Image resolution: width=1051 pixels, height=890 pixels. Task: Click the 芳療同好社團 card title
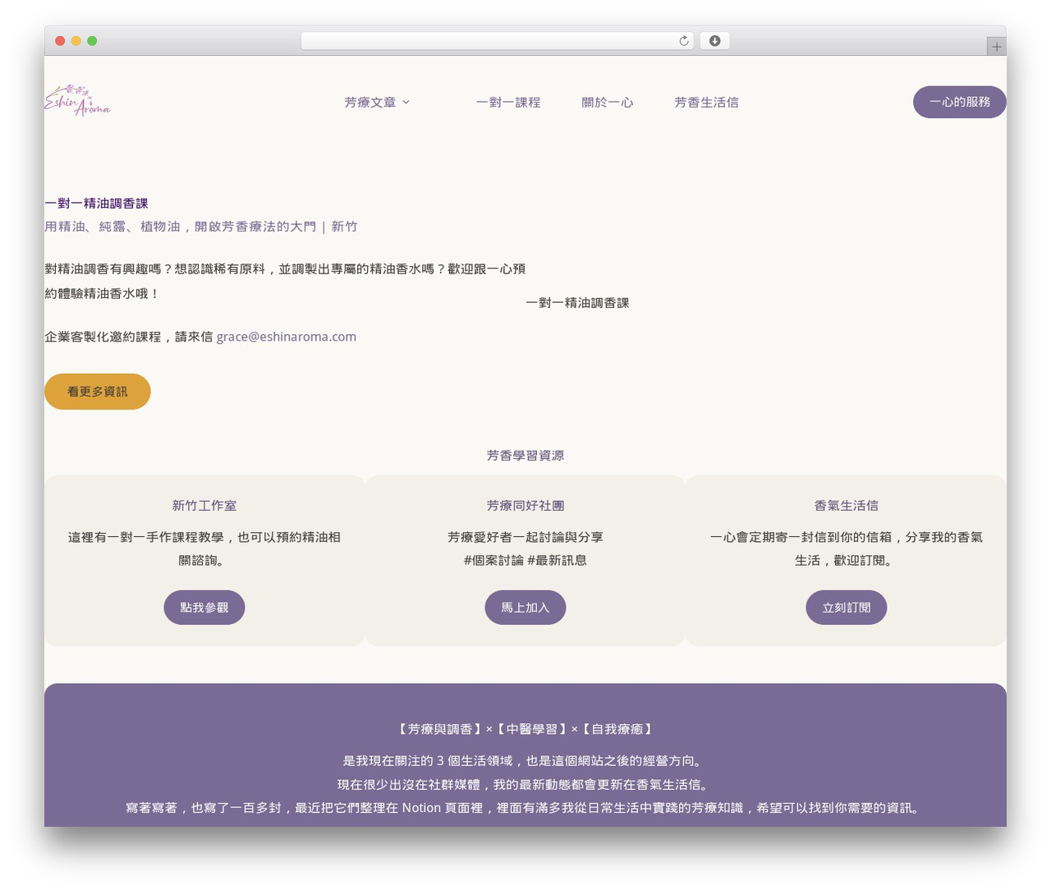[x=525, y=506]
